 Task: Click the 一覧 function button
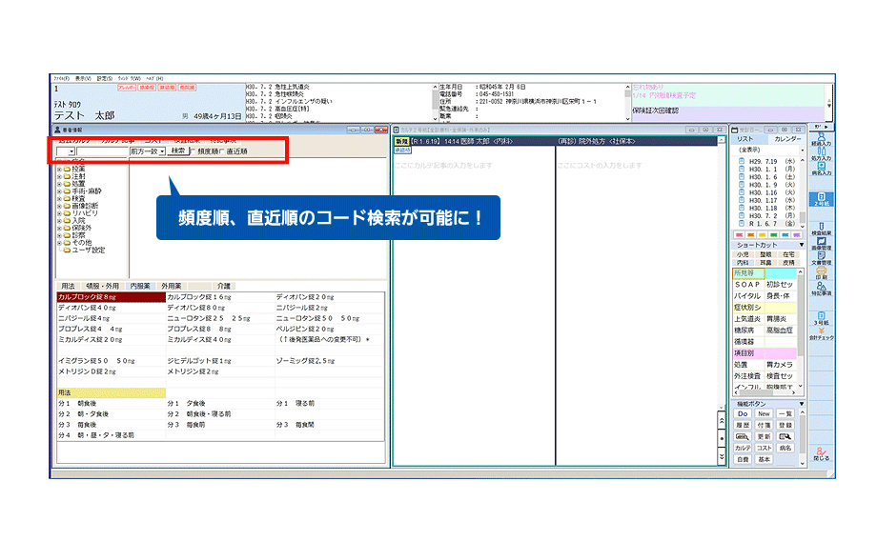pos(785,413)
